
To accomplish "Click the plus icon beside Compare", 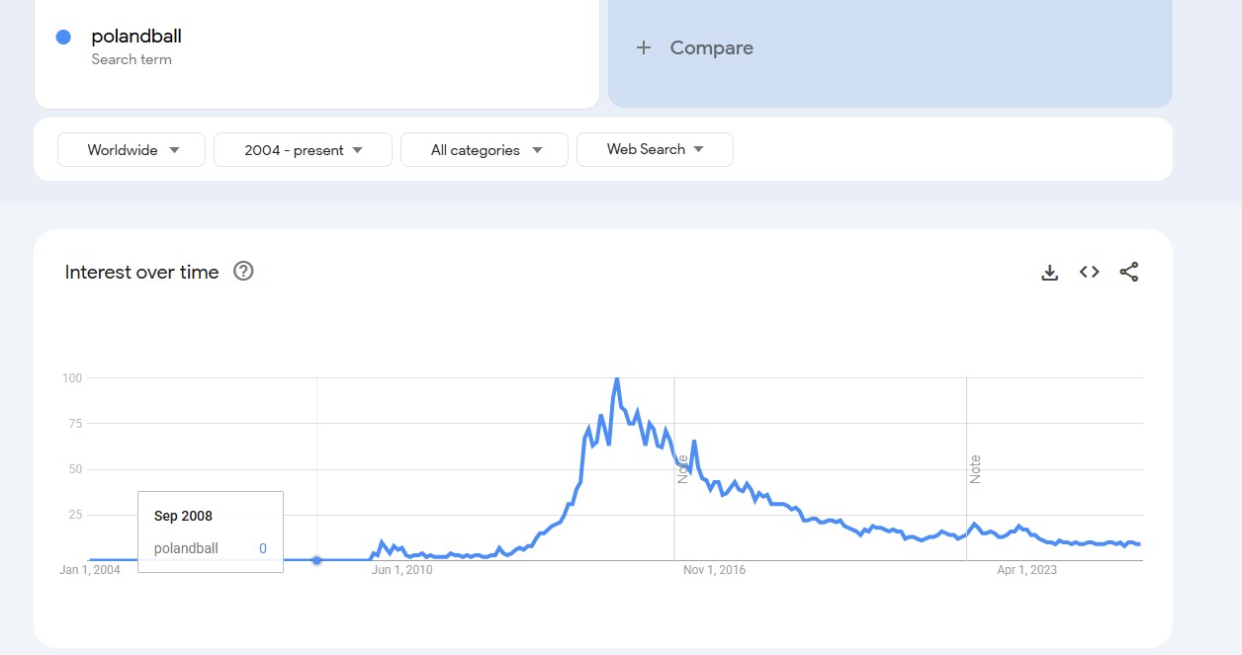I will (644, 47).
